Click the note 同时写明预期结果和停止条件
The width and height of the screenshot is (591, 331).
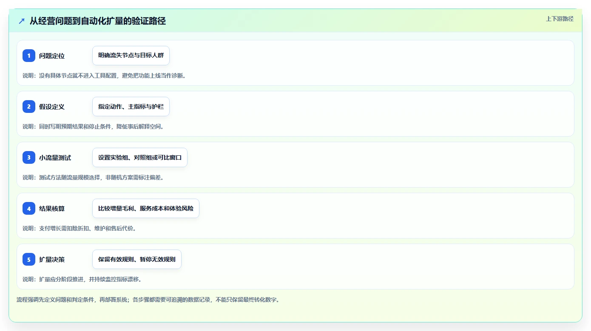point(75,126)
